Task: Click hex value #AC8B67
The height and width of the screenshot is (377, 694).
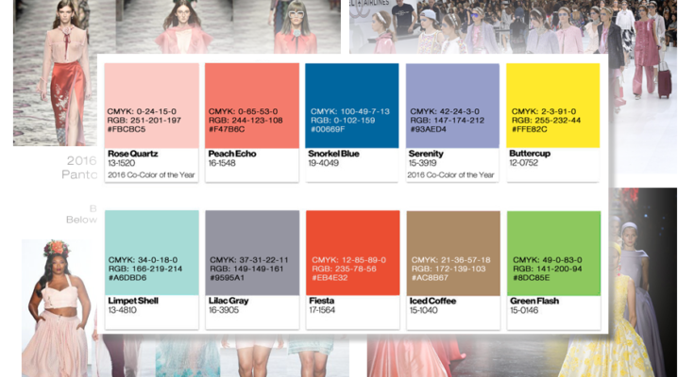Action: 430,278
